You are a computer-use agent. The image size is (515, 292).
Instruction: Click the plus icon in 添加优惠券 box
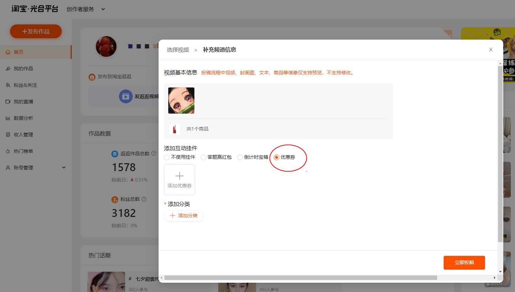tap(180, 176)
